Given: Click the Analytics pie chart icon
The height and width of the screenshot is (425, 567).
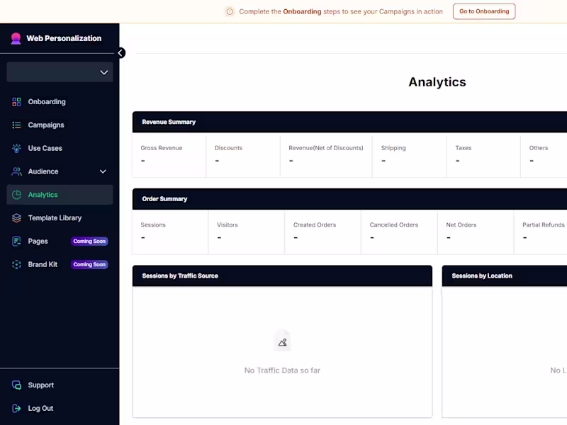Looking at the screenshot, I should [x=16, y=195].
